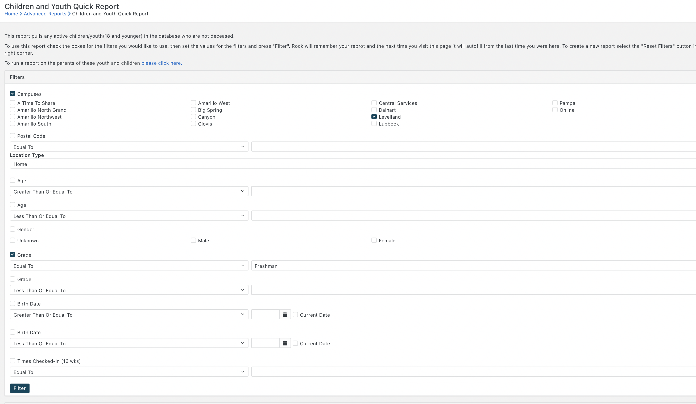Screen dimensions: 696x404
Task: Open the Age Greater Than Or Equal To dropdown
Action: pos(129,191)
